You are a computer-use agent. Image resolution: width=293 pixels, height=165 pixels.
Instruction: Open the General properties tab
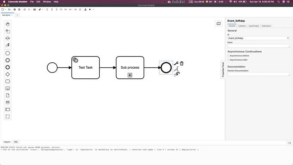[232, 26]
